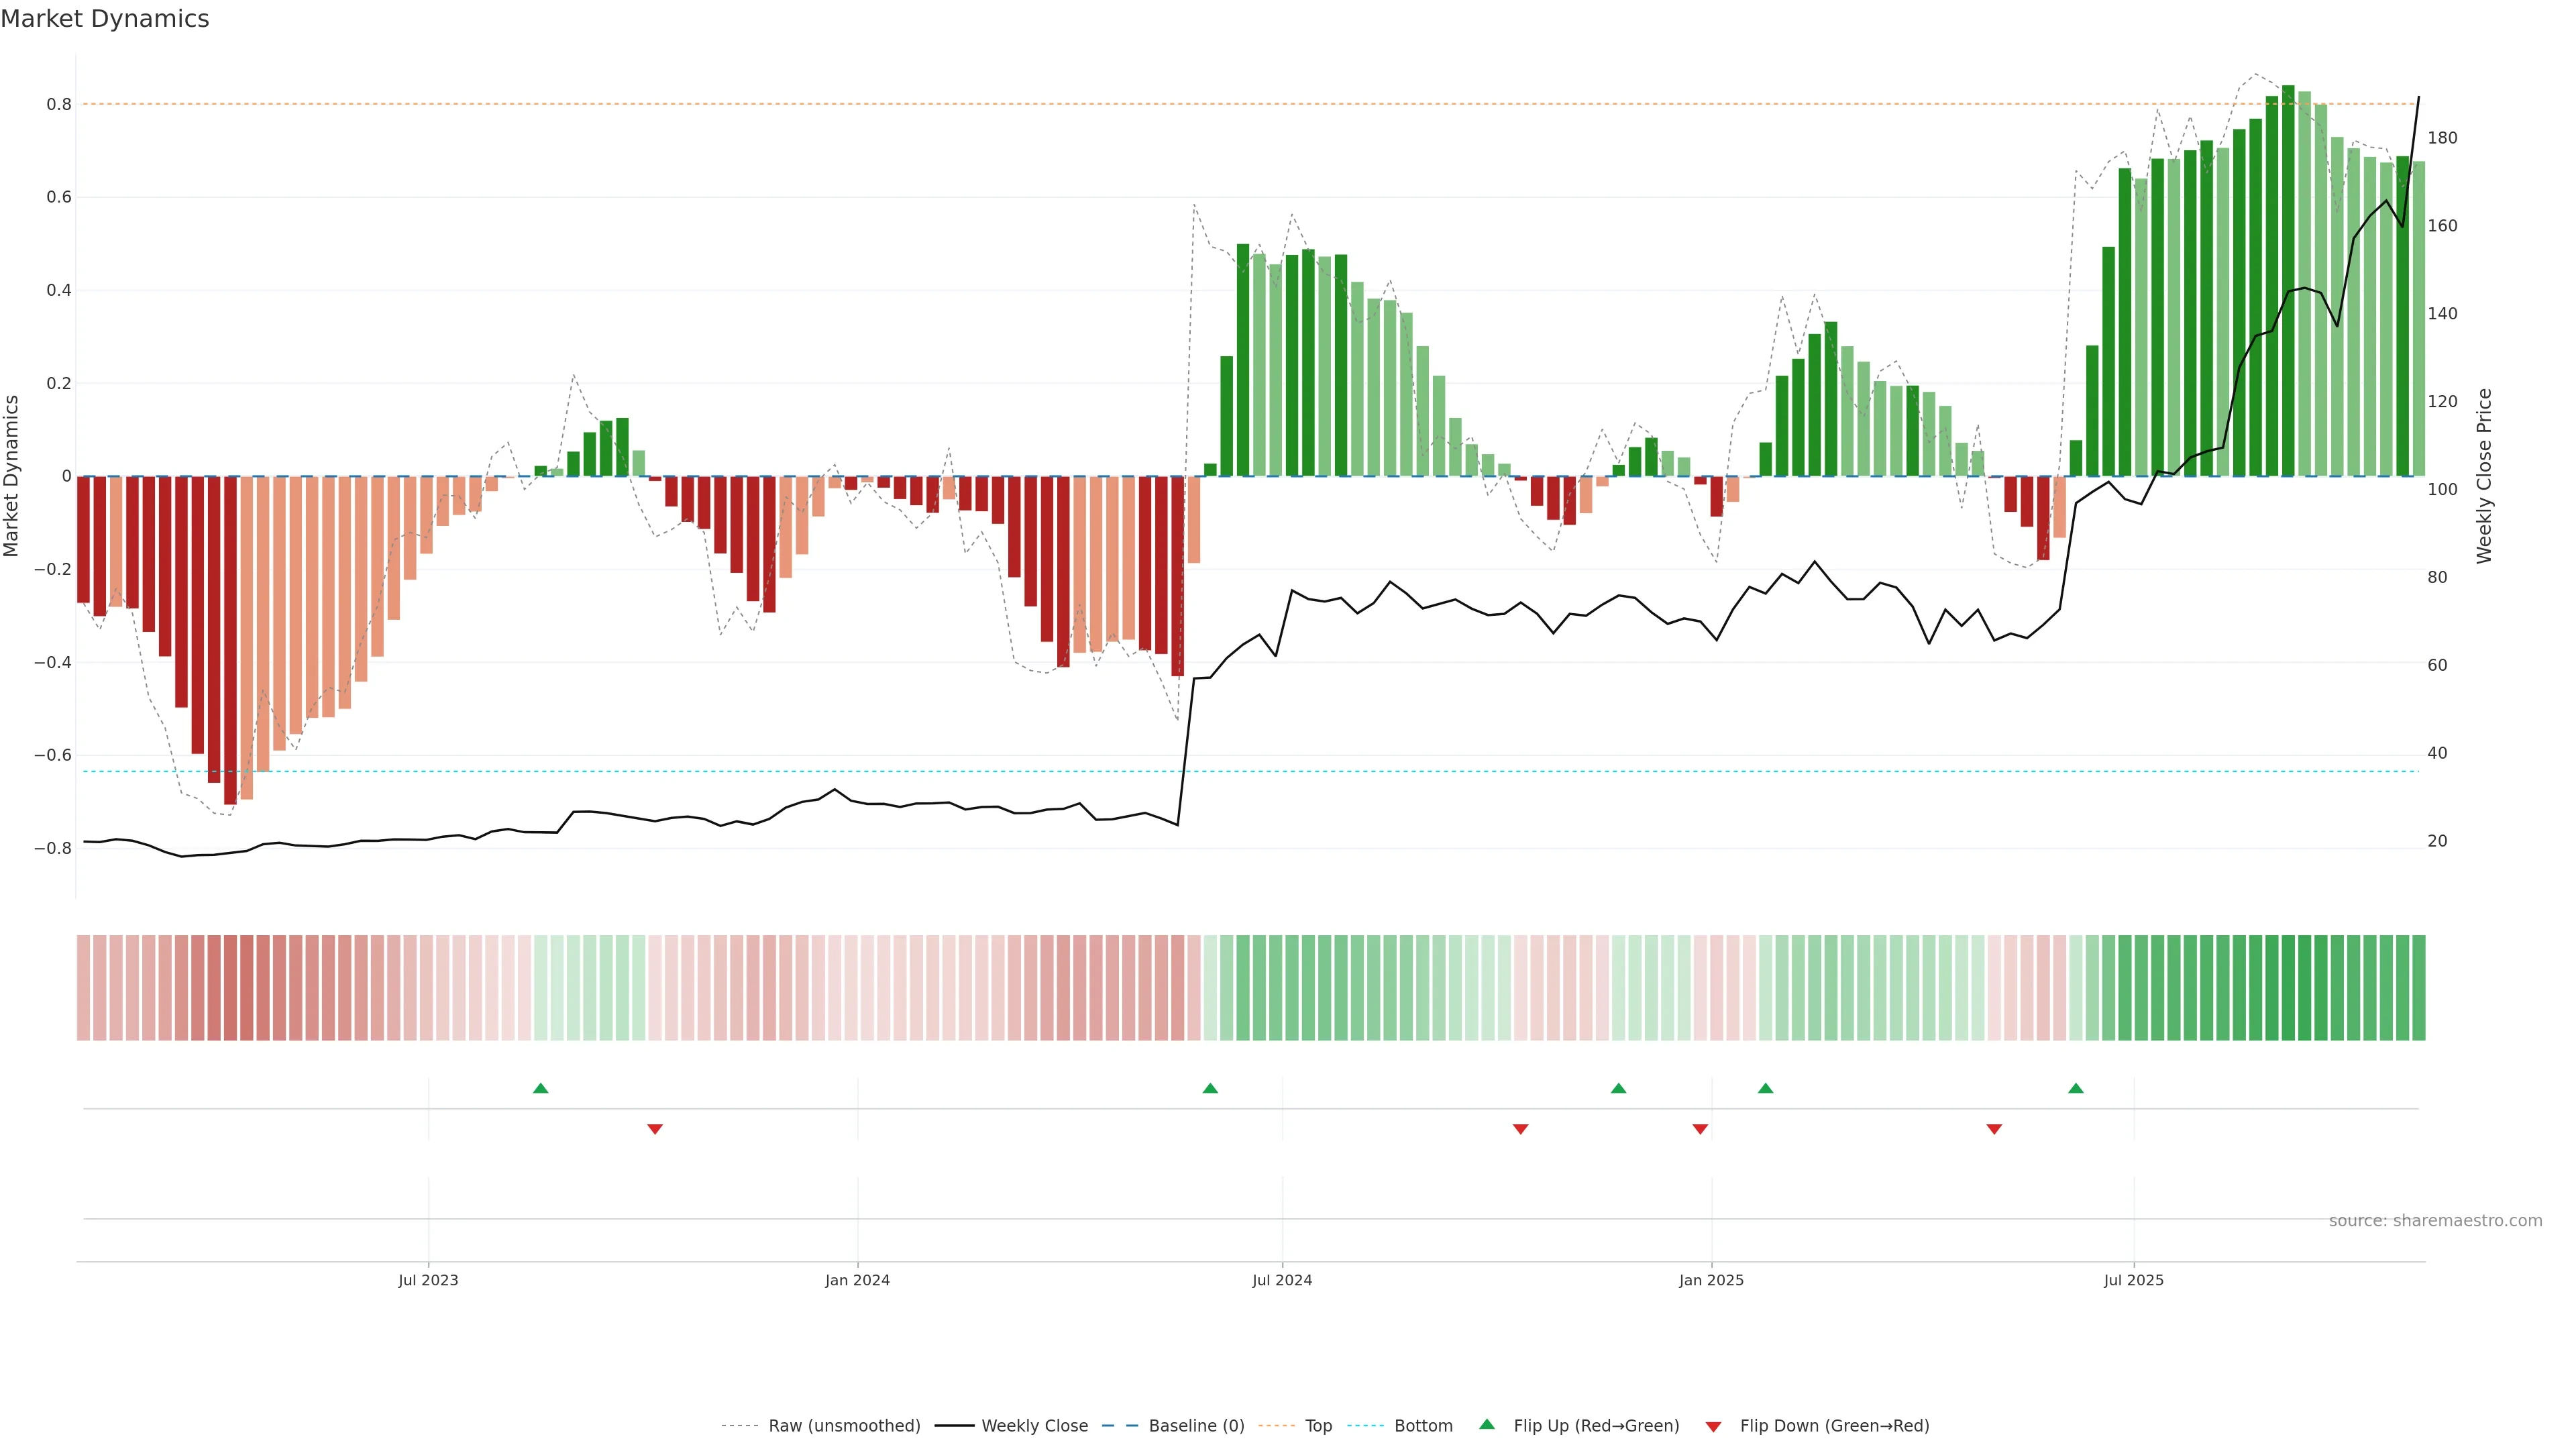The image size is (2576, 1449).
Task: Click the first red Flip Down triangle marker
Action: (x=655, y=1129)
